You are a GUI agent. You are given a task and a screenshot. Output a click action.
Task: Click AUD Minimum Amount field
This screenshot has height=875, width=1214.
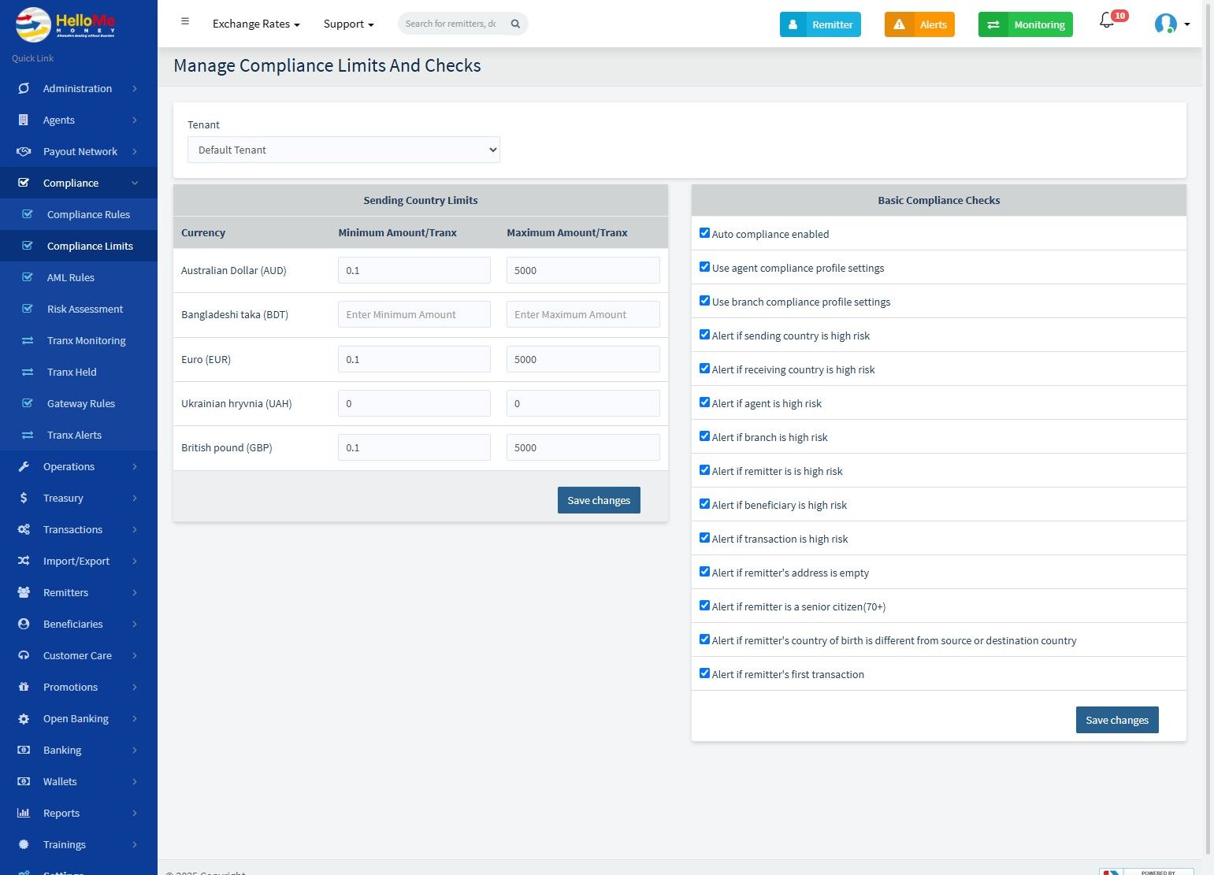click(414, 270)
